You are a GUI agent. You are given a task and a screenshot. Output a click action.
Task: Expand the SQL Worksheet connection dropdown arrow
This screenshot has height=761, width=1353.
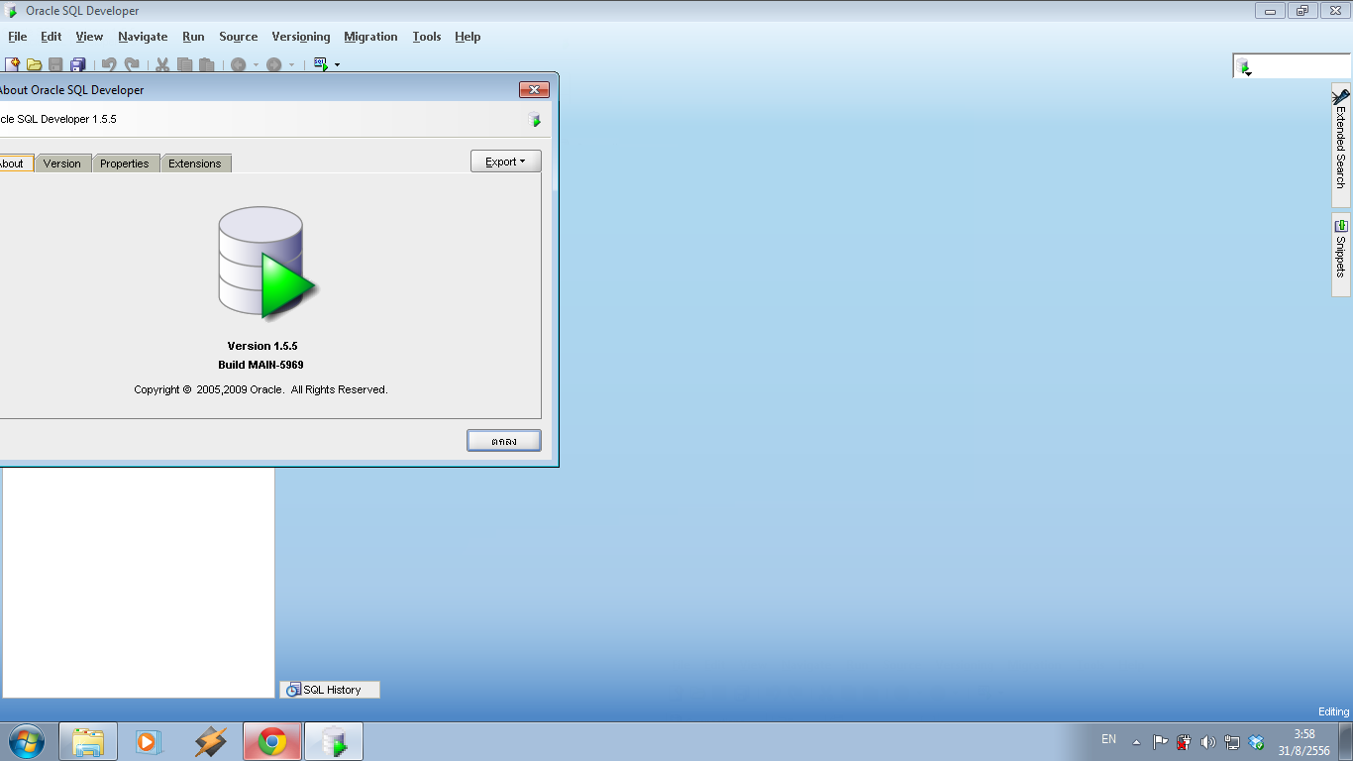pyautogui.click(x=338, y=65)
